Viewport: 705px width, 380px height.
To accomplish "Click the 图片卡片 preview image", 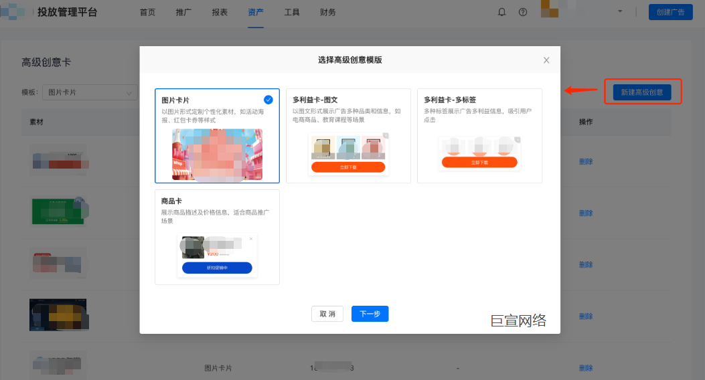I will coord(217,155).
